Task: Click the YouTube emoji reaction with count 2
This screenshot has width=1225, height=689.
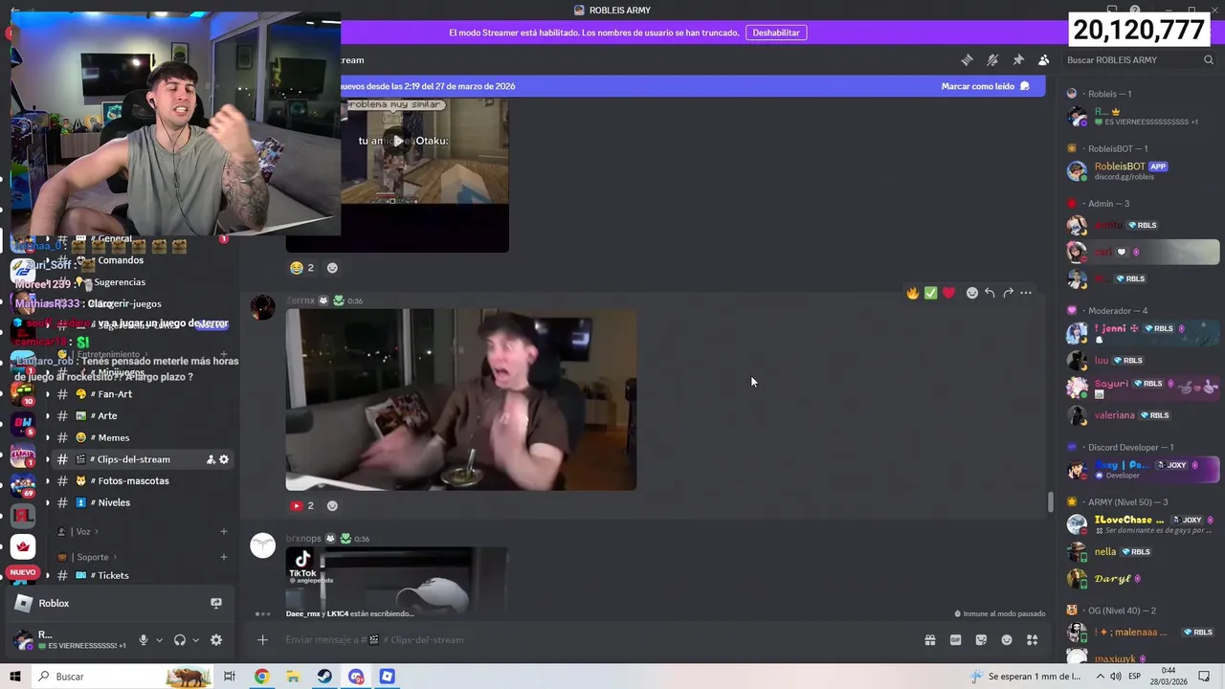Action: 302,505
